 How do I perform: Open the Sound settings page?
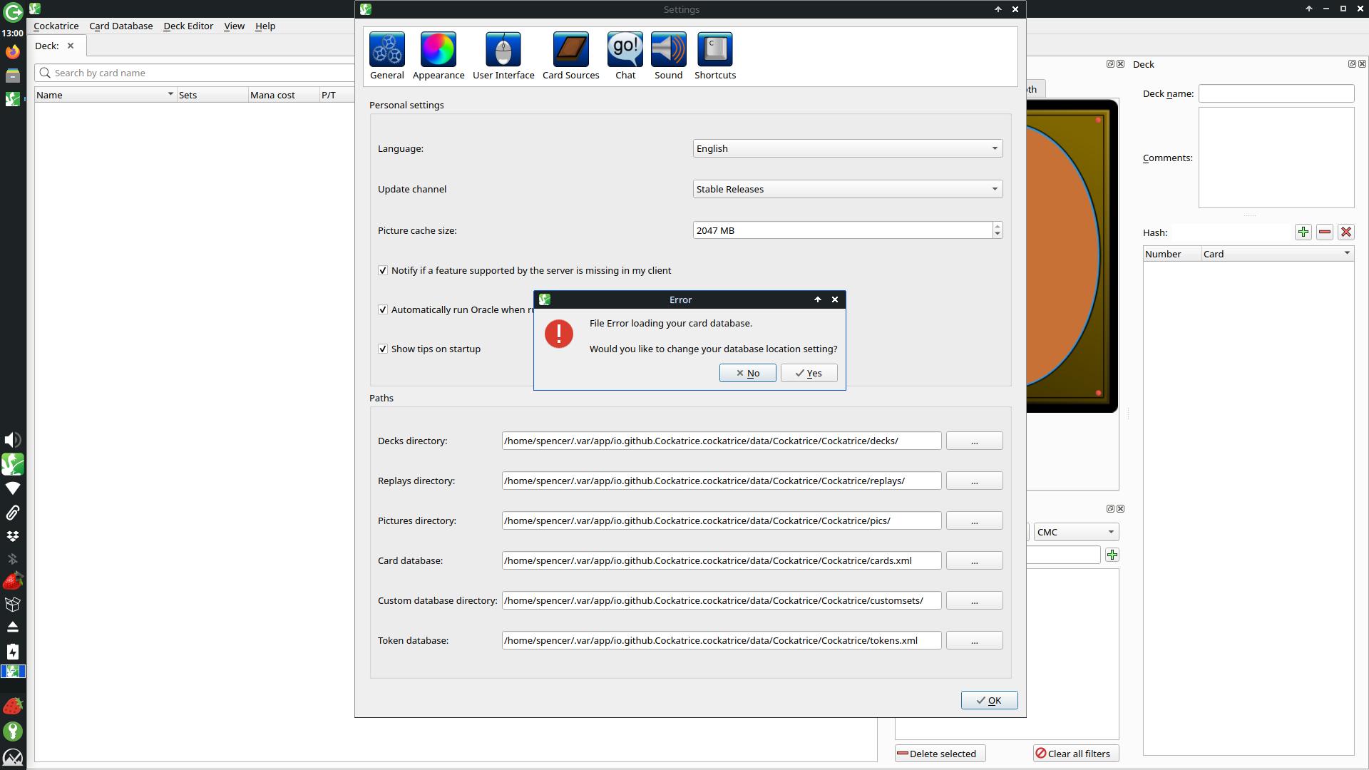click(668, 56)
